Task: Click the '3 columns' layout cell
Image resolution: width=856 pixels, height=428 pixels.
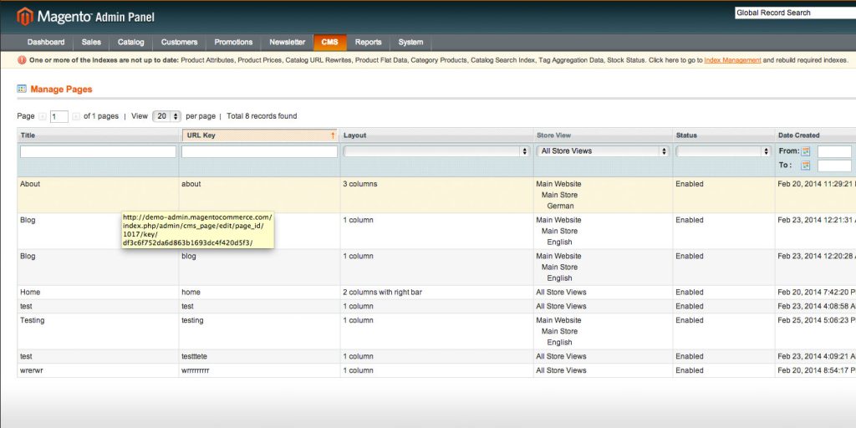Action: coord(359,184)
